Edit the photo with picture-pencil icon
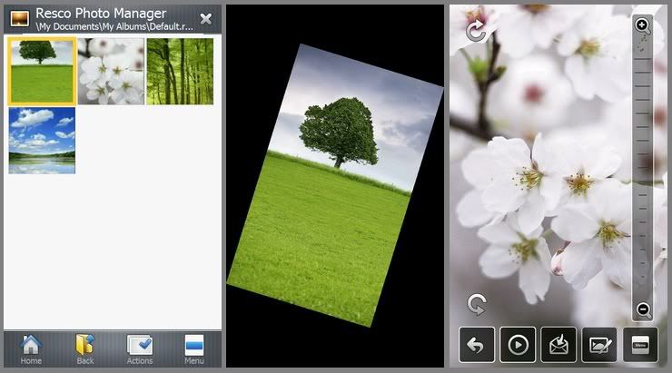672x373 pixels. click(598, 345)
